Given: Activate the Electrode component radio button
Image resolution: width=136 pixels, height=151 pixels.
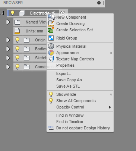Looking at the screenshot, I should [63, 13].
